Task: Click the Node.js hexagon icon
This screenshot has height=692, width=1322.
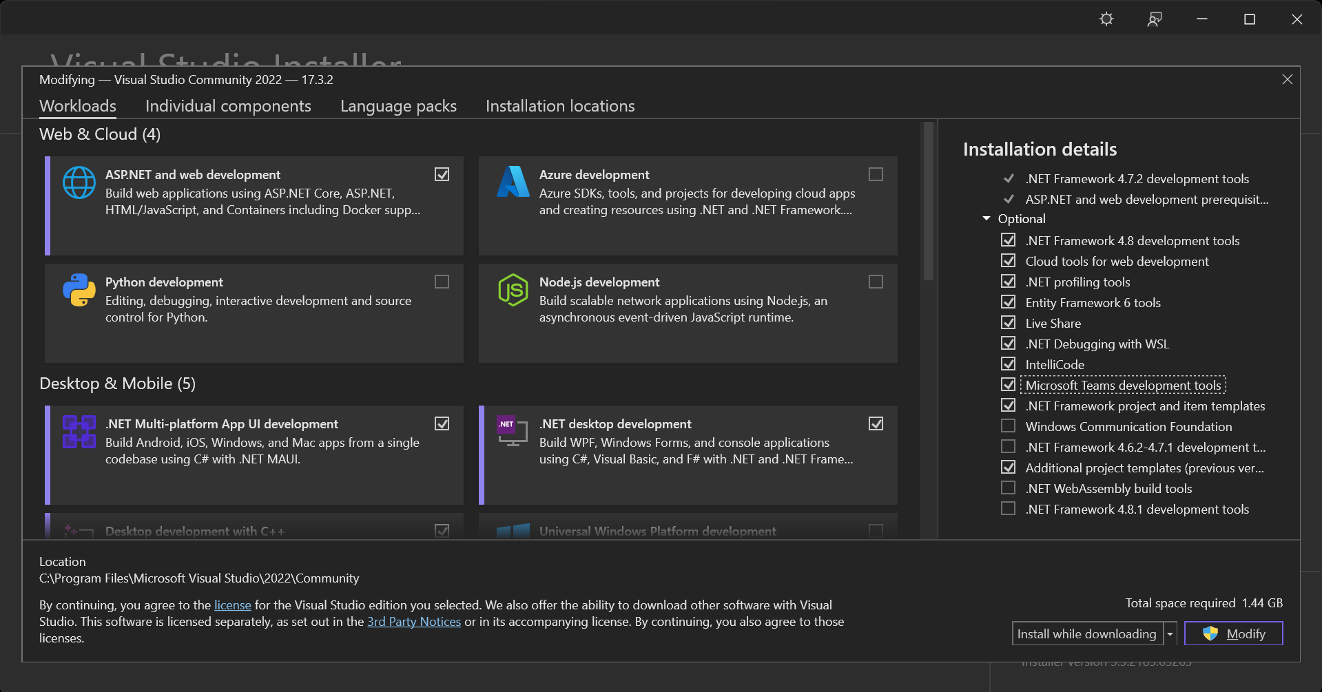Action: pyautogui.click(x=513, y=290)
